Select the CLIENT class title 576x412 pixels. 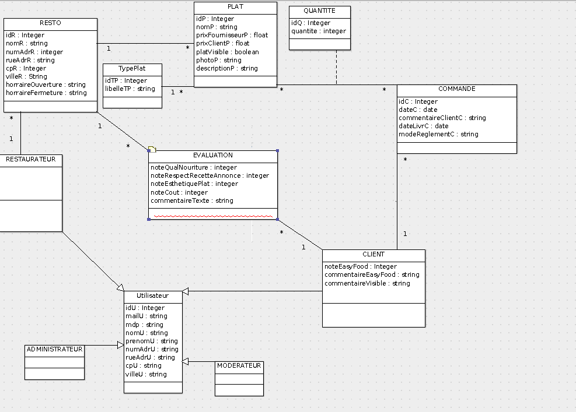(373, 254)
